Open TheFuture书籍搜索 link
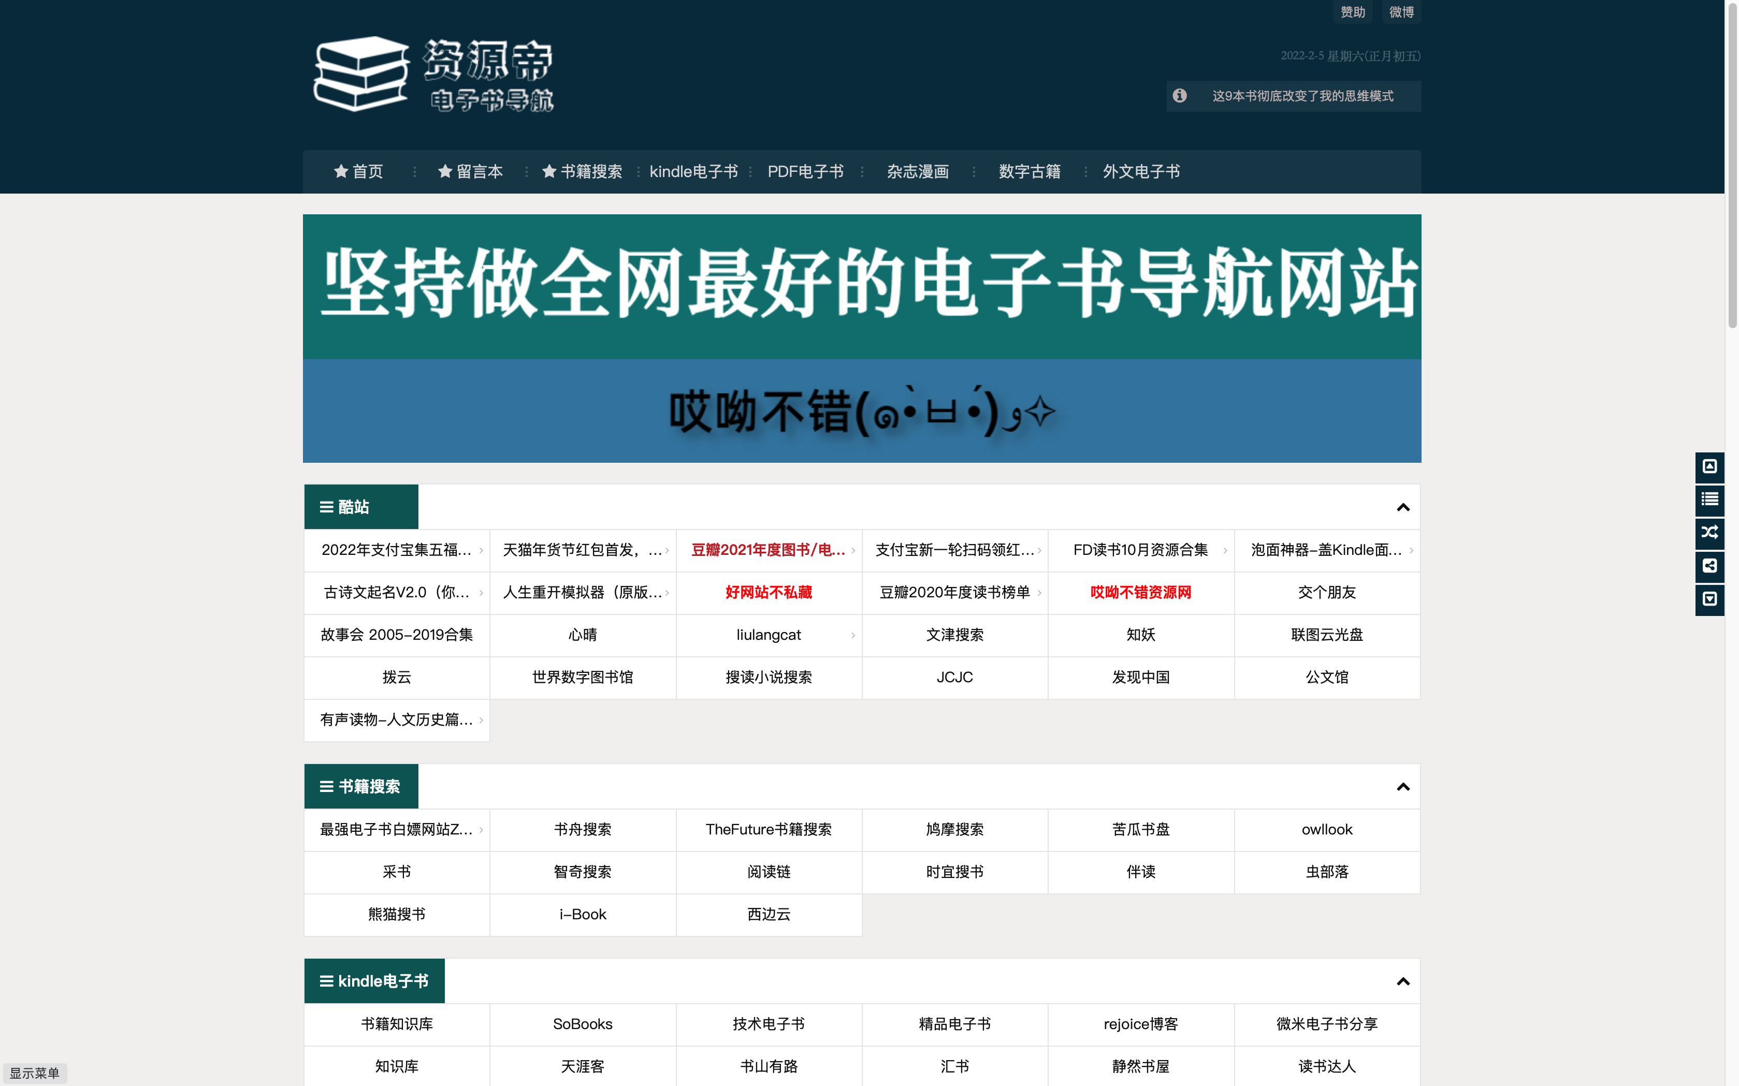 (768, 830)
